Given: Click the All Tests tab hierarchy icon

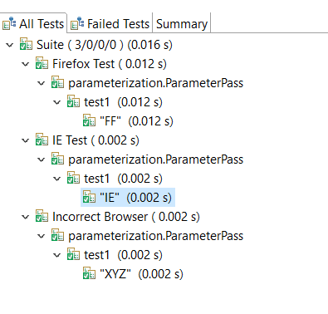Looking at the screenshot, I should point(9,23).
